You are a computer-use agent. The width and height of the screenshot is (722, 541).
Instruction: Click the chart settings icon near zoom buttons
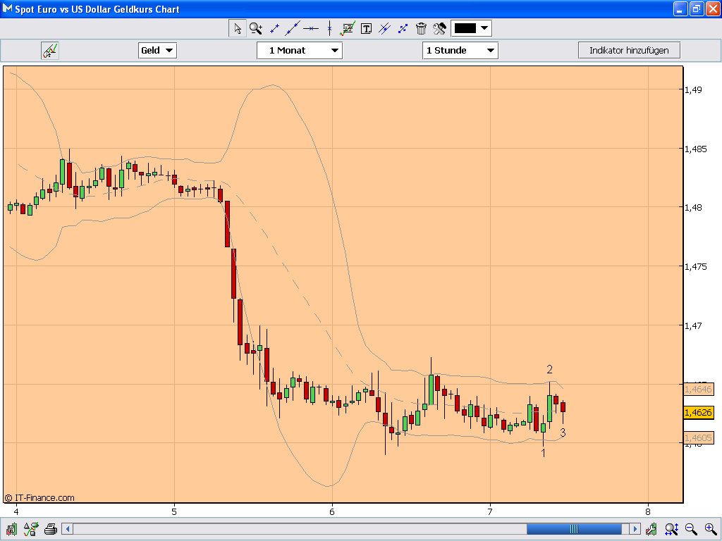tap(651, 529)
